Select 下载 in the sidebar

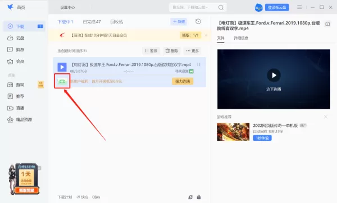point(24,26)
